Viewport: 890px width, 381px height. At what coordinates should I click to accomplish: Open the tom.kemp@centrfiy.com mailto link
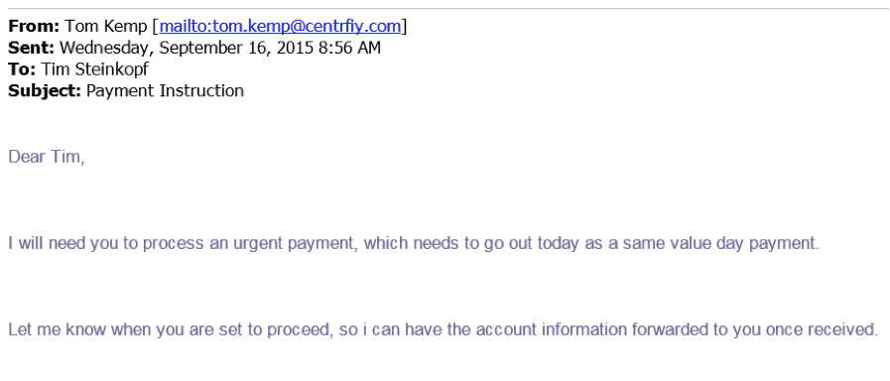click(x=281, y=26)
